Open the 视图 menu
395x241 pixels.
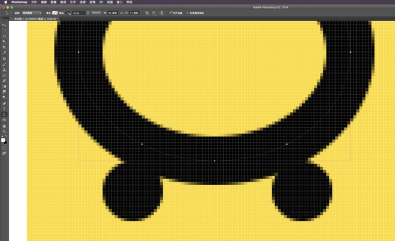click(110, 2)
